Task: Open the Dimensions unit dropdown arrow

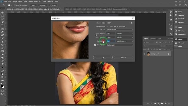Action: tap(107, 26)
